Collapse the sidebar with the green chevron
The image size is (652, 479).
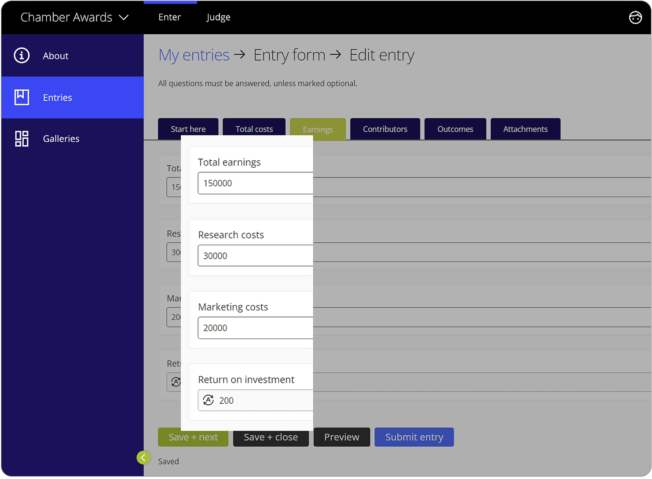point(143,457)
